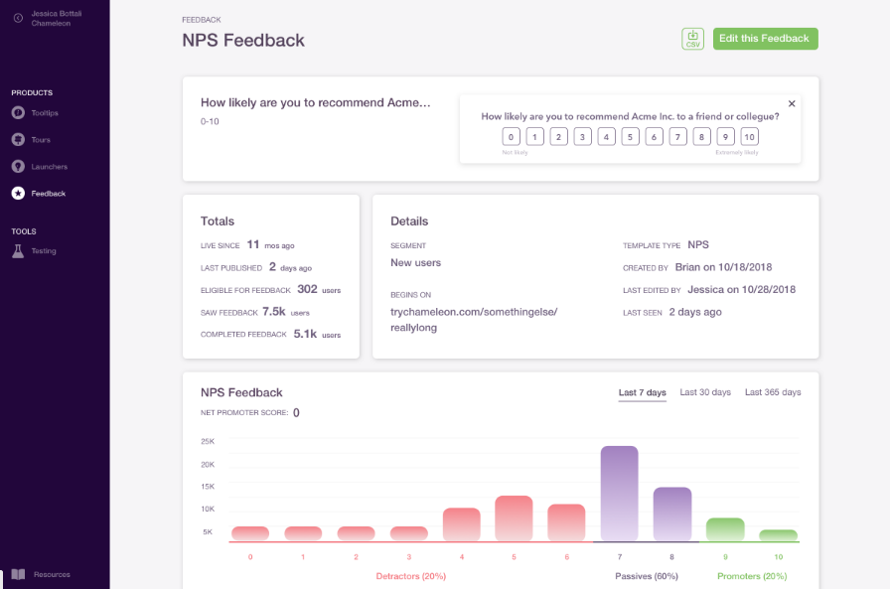Pick rating 10 in the survey
890x589 pixels.
[749, 137]
